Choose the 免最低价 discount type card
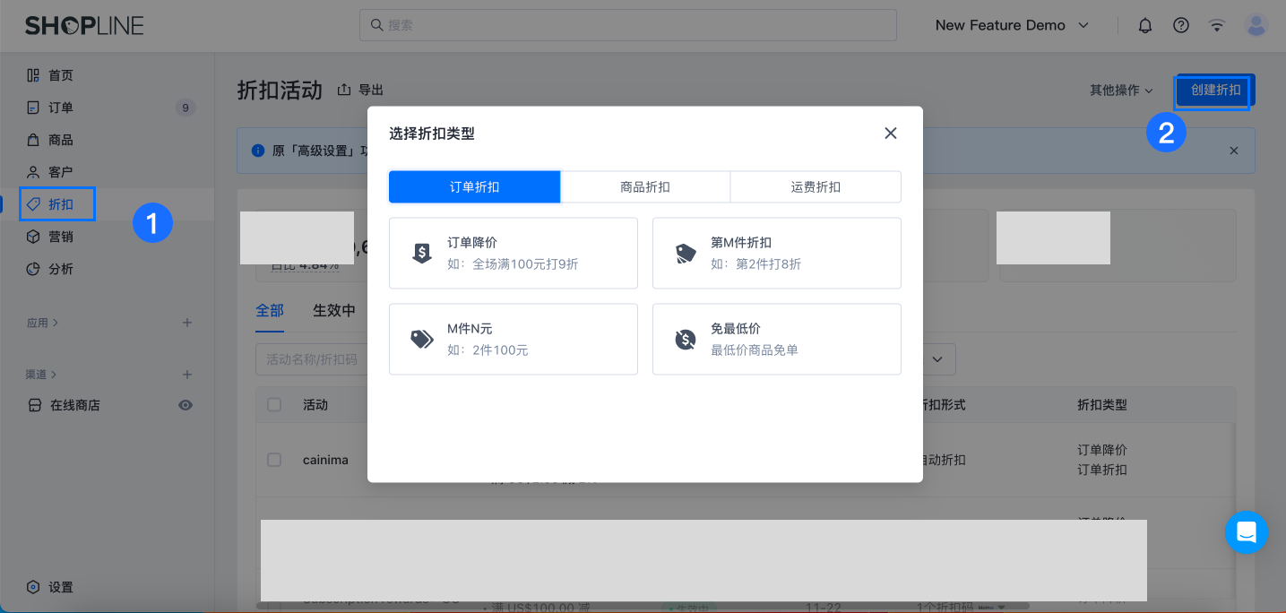The image size is (1286, 613). (x=777, y=340)
